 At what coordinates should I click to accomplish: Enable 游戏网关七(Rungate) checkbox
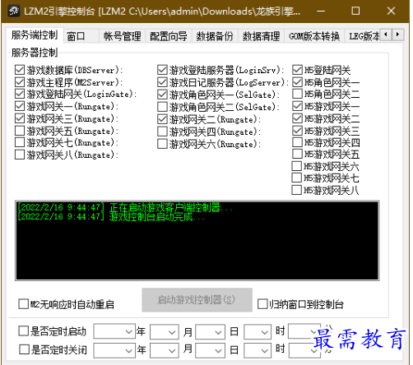(x=20, y=142)
